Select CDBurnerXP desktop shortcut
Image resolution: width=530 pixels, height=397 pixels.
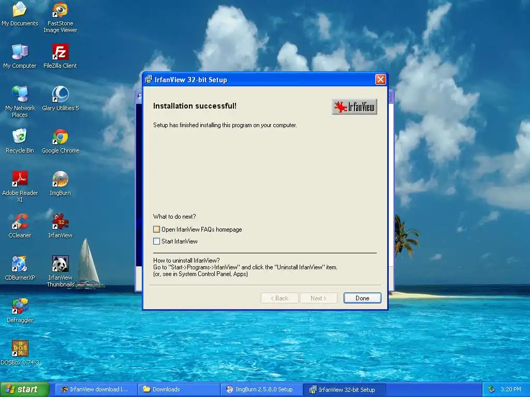point(20,268)
